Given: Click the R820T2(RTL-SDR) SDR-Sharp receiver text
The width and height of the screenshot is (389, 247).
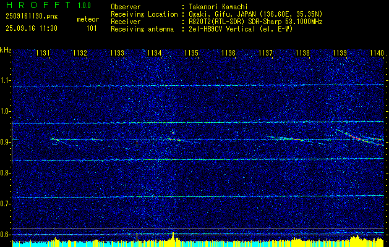Looking at the screenshot, I should pos(255,22).
